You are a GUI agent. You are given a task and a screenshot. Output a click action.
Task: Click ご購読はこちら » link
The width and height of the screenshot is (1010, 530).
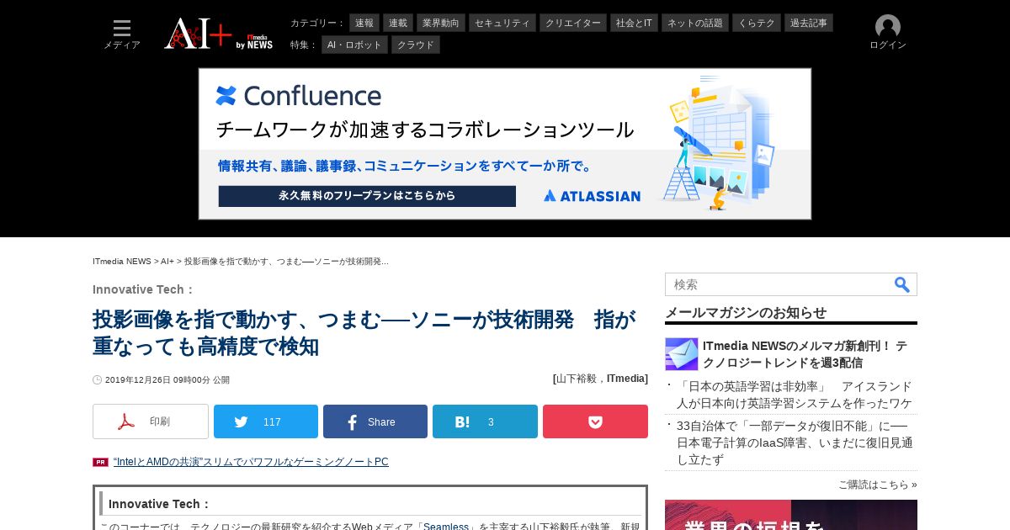(x=878, y=485)
